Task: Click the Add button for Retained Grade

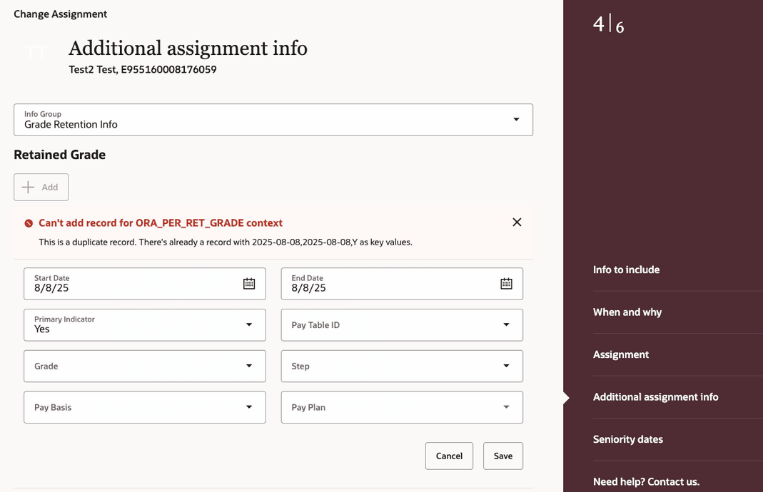Action: coord(41,187)
